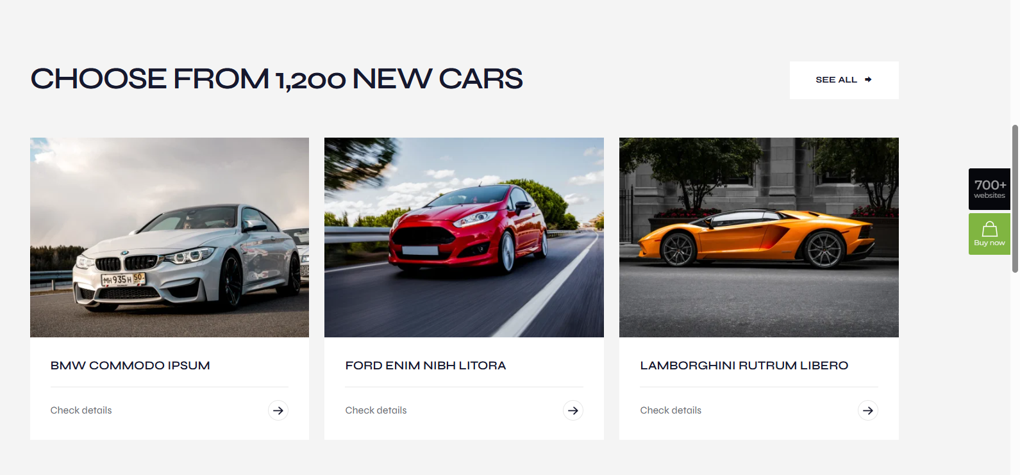Open Check details under BMW Commodo Ipsum

tap(81, 410)
